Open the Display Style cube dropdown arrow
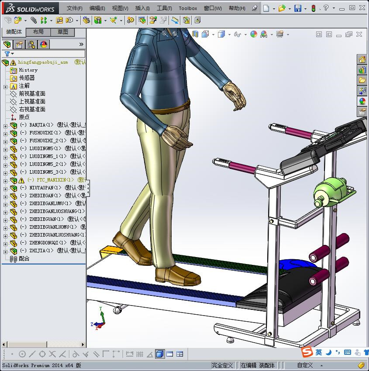369x371 pixels. [x=229, y=35]
